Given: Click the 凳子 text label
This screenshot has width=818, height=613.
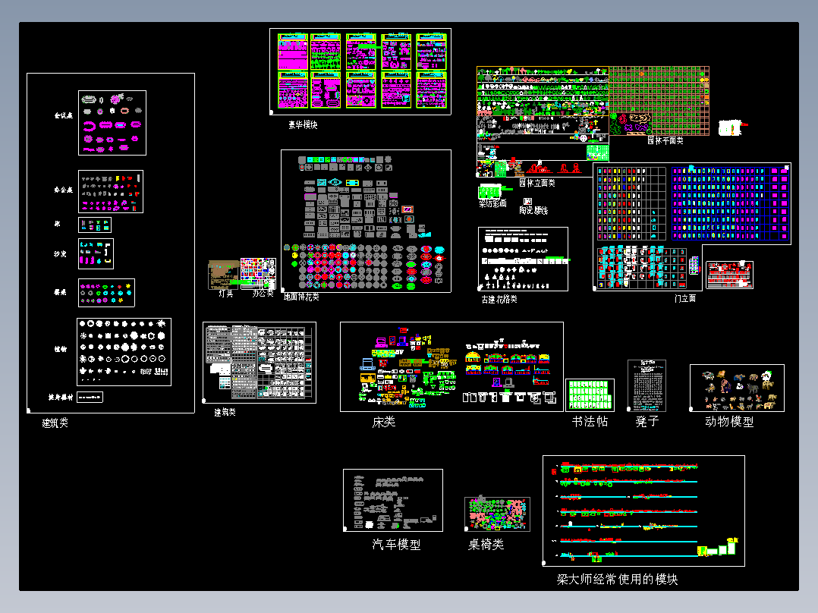Looking at the screenshot, I should coord(647,422).
